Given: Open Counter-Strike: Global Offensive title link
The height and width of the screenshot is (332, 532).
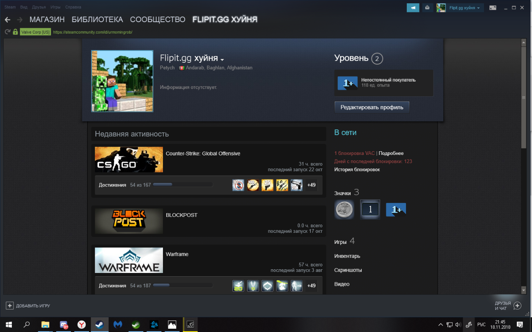Looking at the screenshot, I should pos(203,154).
